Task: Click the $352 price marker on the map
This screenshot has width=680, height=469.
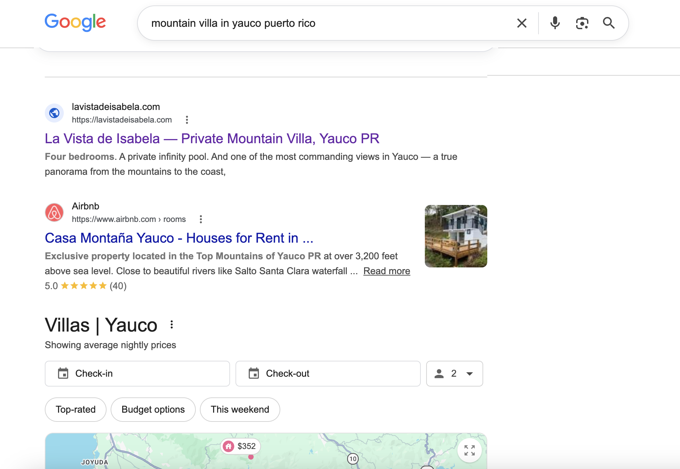Action: 241,446
